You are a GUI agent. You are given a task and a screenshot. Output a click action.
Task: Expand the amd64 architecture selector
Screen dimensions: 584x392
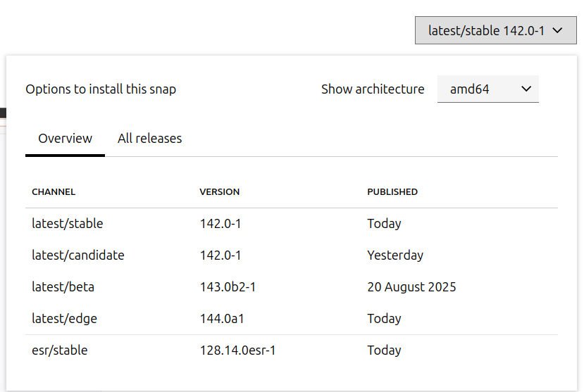487,89
